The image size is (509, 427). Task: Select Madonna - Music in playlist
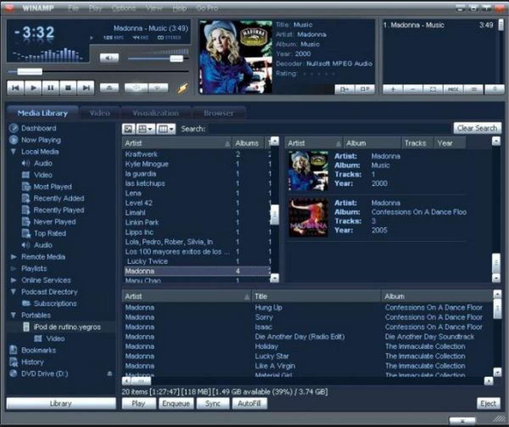(x=438, y=25)
